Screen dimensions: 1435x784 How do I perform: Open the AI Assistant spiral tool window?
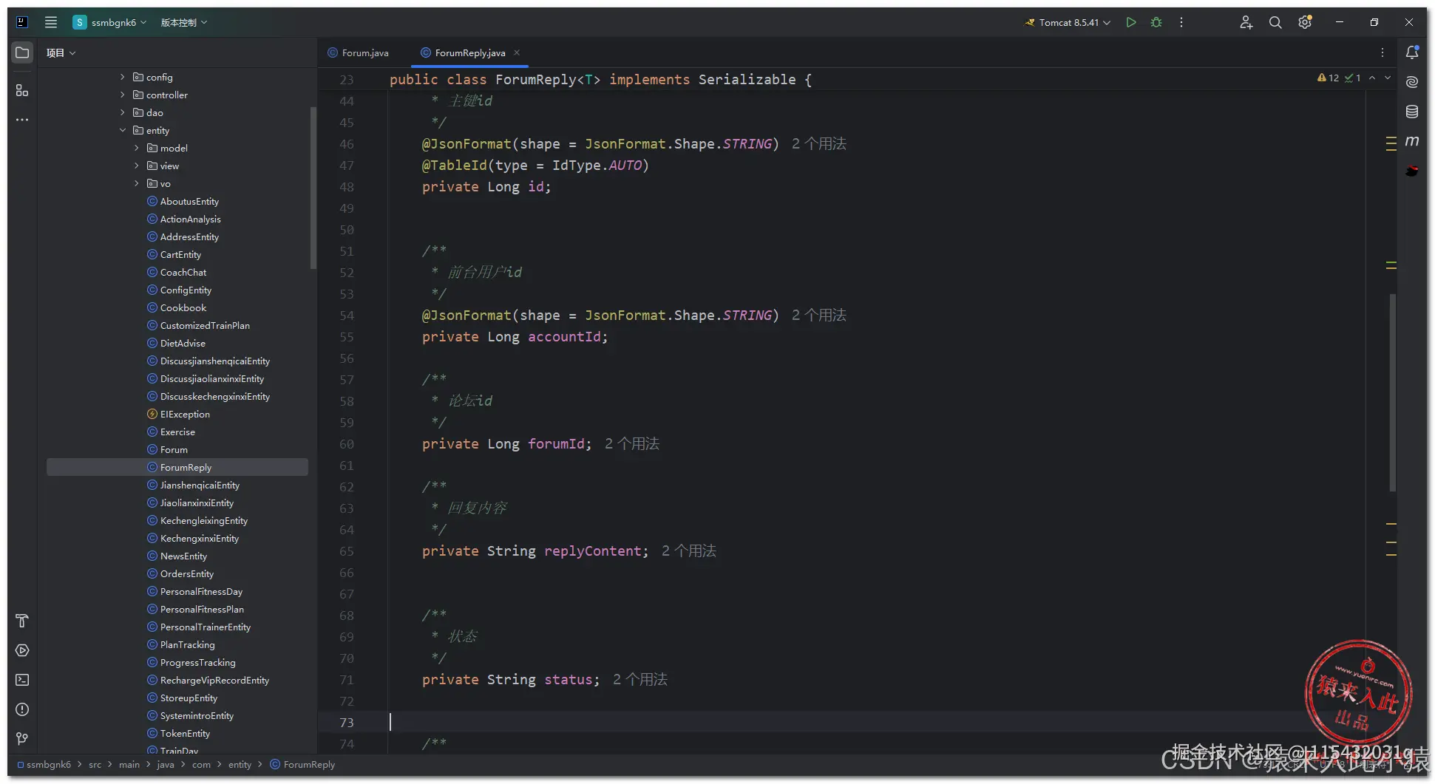pos(1412,82)
